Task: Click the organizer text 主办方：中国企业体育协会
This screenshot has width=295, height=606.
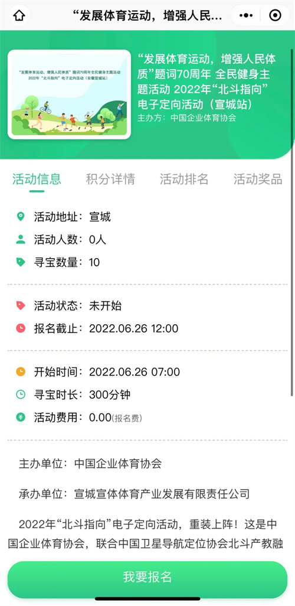Action: pos(187,118)
